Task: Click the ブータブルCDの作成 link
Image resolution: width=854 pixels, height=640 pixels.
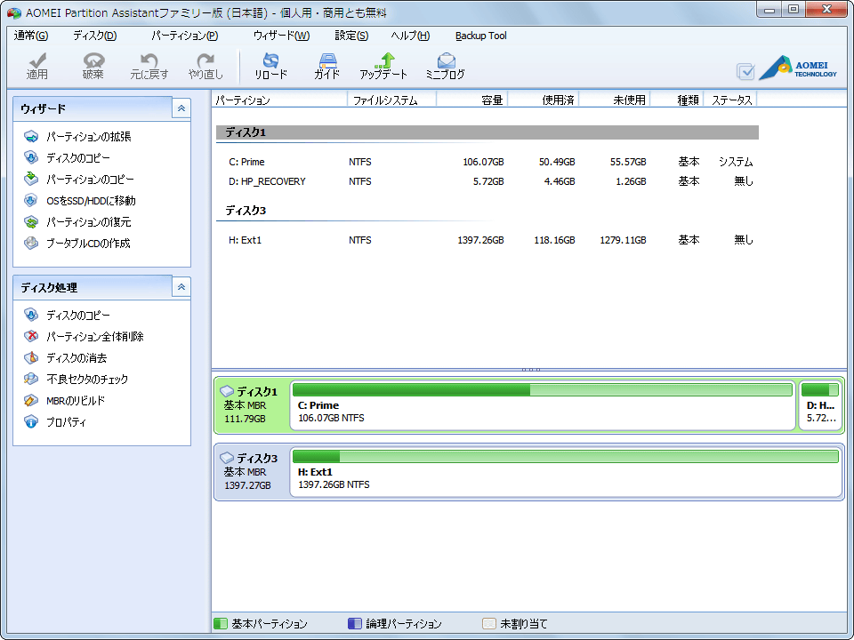Action: click(x=88, y=244)
